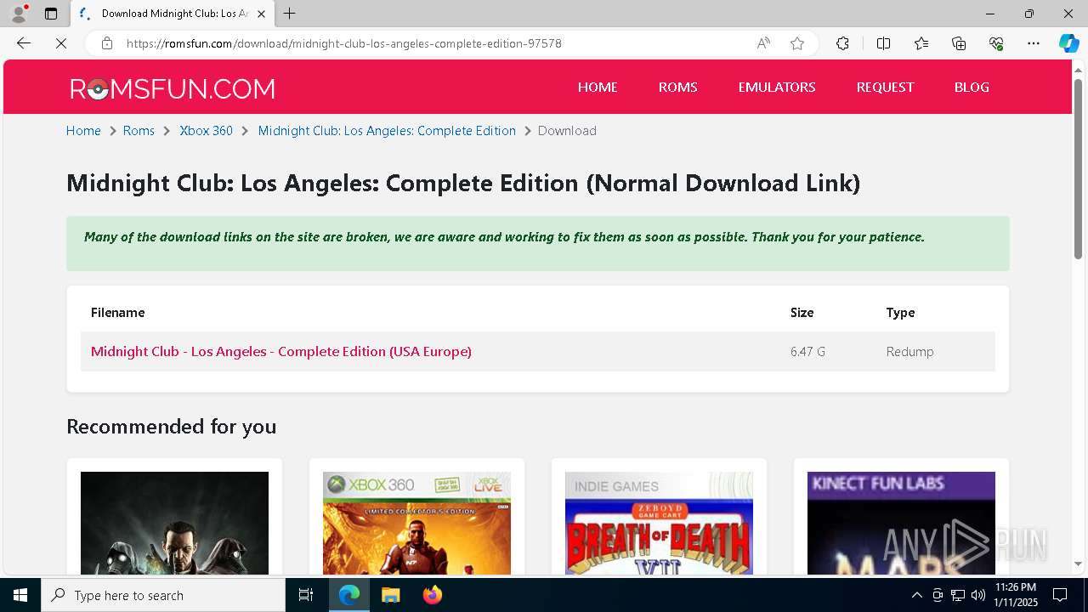Image resolution: width=1088 pixels, height=612 pixels.
Task: Open a new browser tab
Action: [290, 14]
